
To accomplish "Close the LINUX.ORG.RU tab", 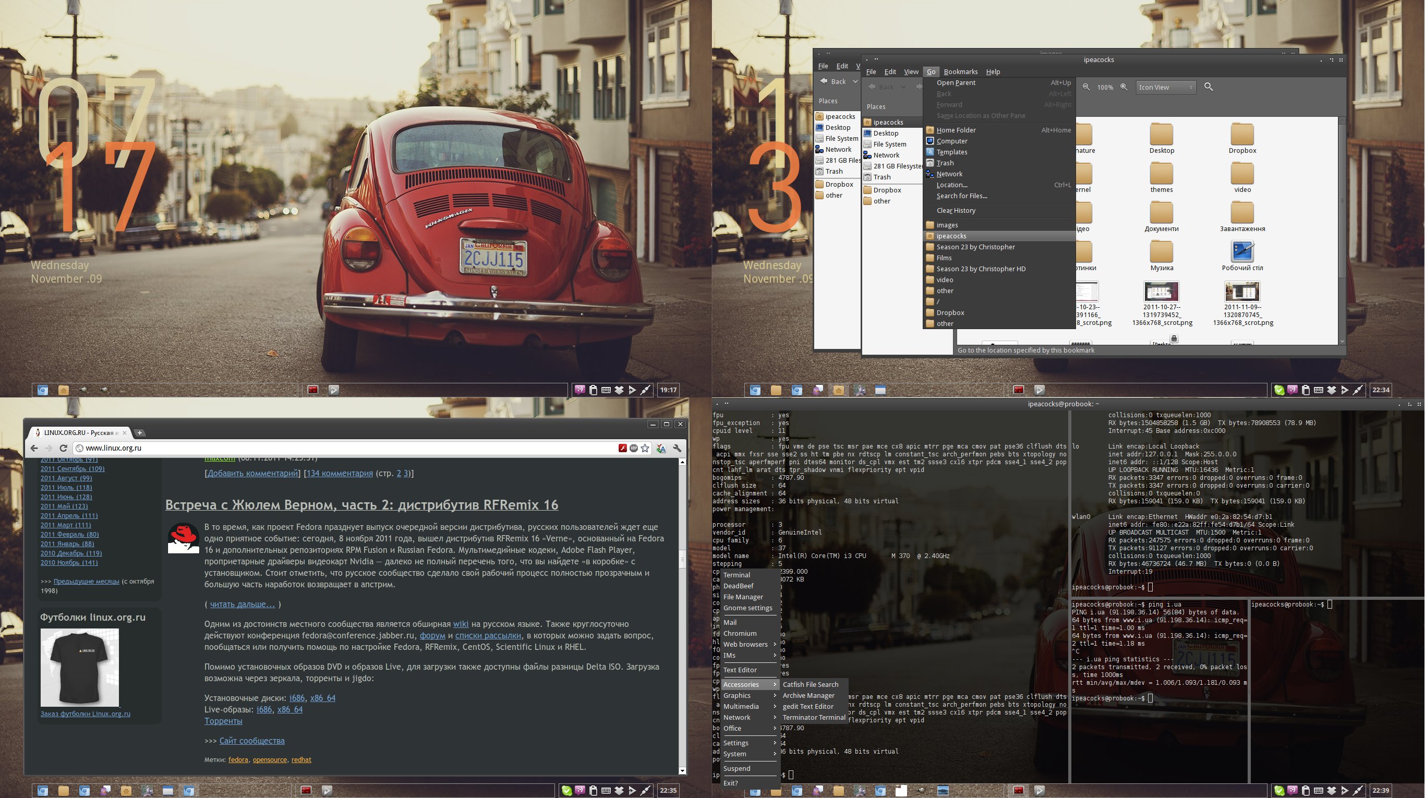I will 125,432.
